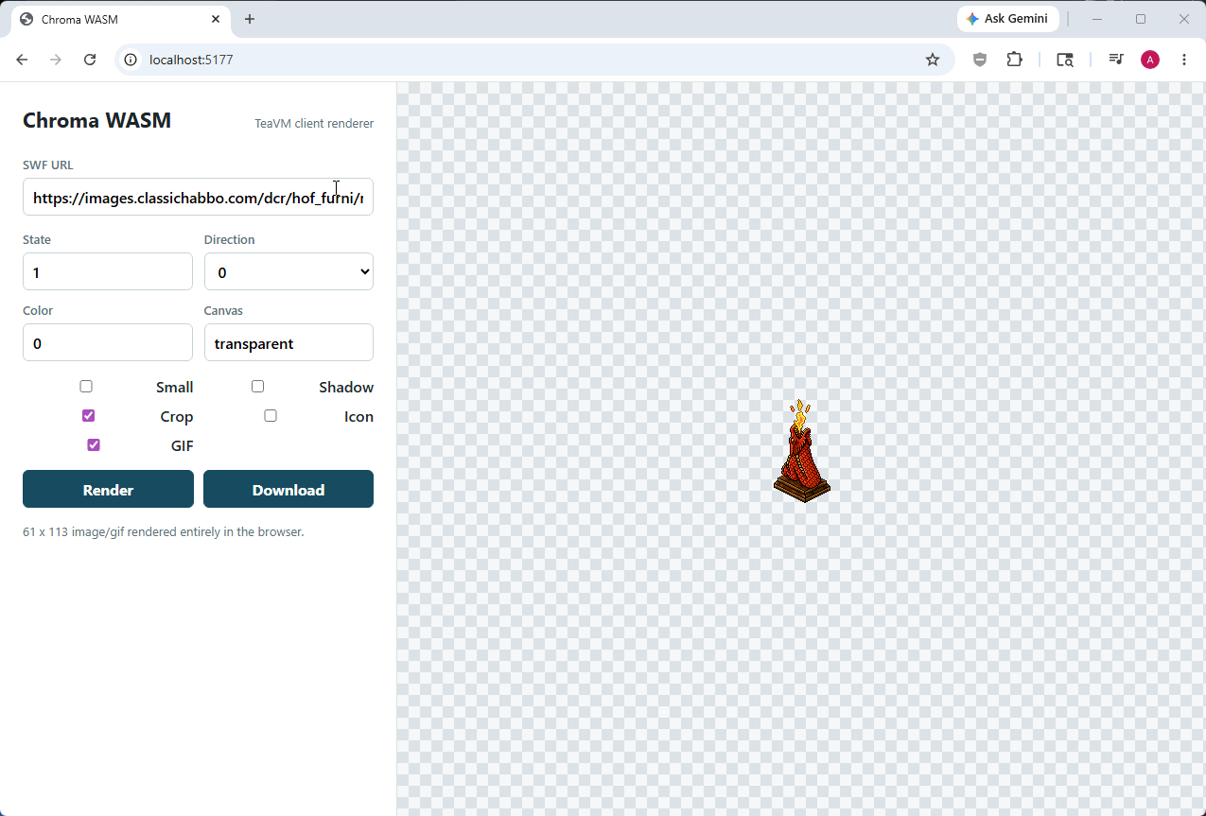1206x816 pixels.
Task: Uncheck the GIF checkbox
Action: click(x=94, y=444)
